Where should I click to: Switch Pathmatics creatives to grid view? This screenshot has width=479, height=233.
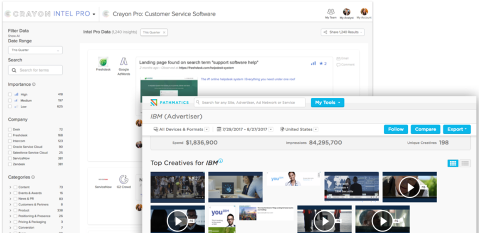[x=453, y=163]
